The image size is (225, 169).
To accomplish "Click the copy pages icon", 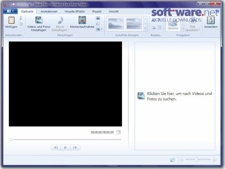I will (x=21, y=24).
